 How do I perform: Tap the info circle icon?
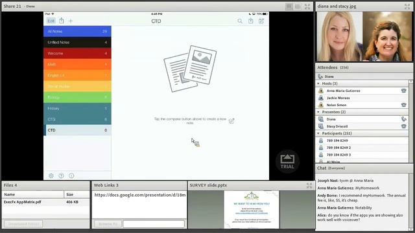(x=71, y=175)
